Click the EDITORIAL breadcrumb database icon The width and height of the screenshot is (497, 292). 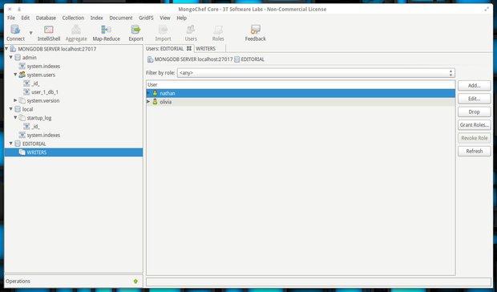tap(236, 59)
